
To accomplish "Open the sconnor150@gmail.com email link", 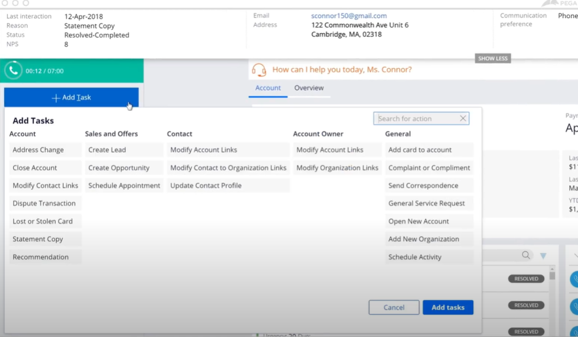I will click(x=349, y=16).
